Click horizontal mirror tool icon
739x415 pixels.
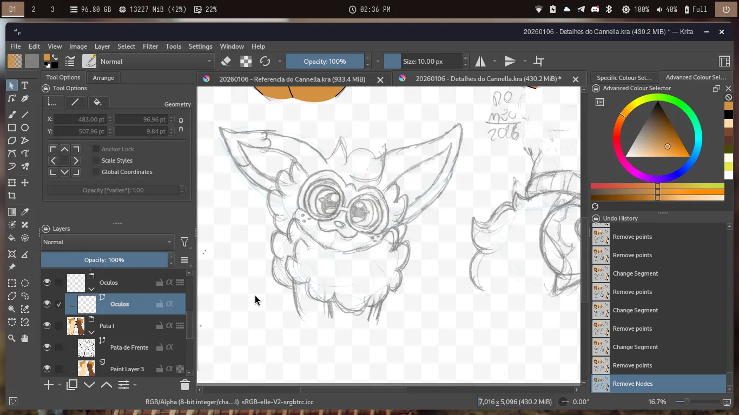480,61
